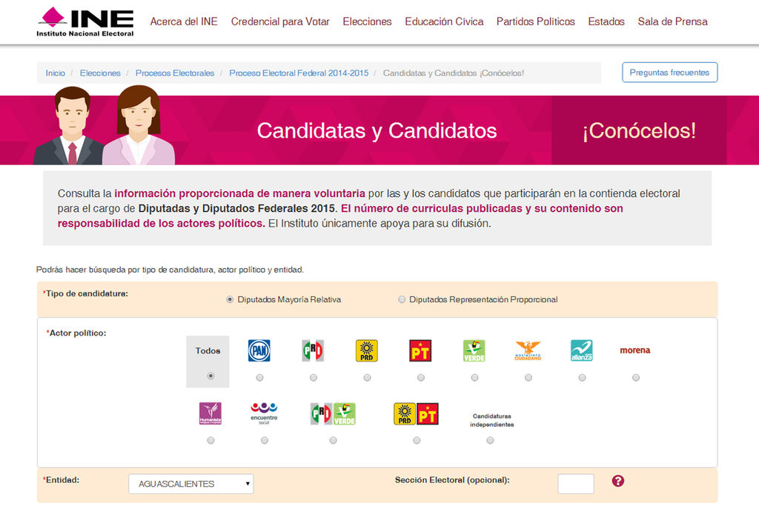Viewport: 759px width, 506px height.
Task: Open the Partidos Políticos menu
Action: click(535, 21)
